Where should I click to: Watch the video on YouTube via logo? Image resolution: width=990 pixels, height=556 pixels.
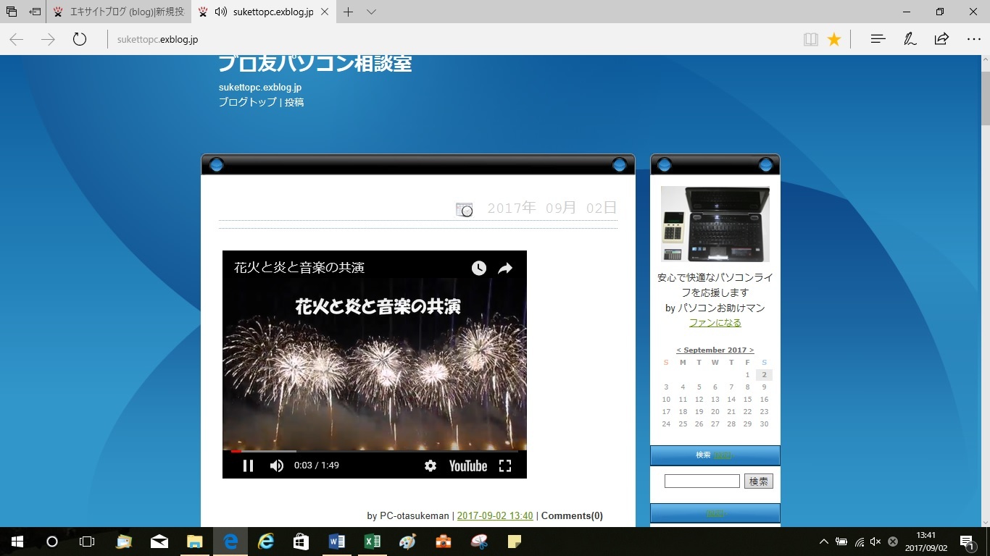pyautogui.click(x=468, y=466)
